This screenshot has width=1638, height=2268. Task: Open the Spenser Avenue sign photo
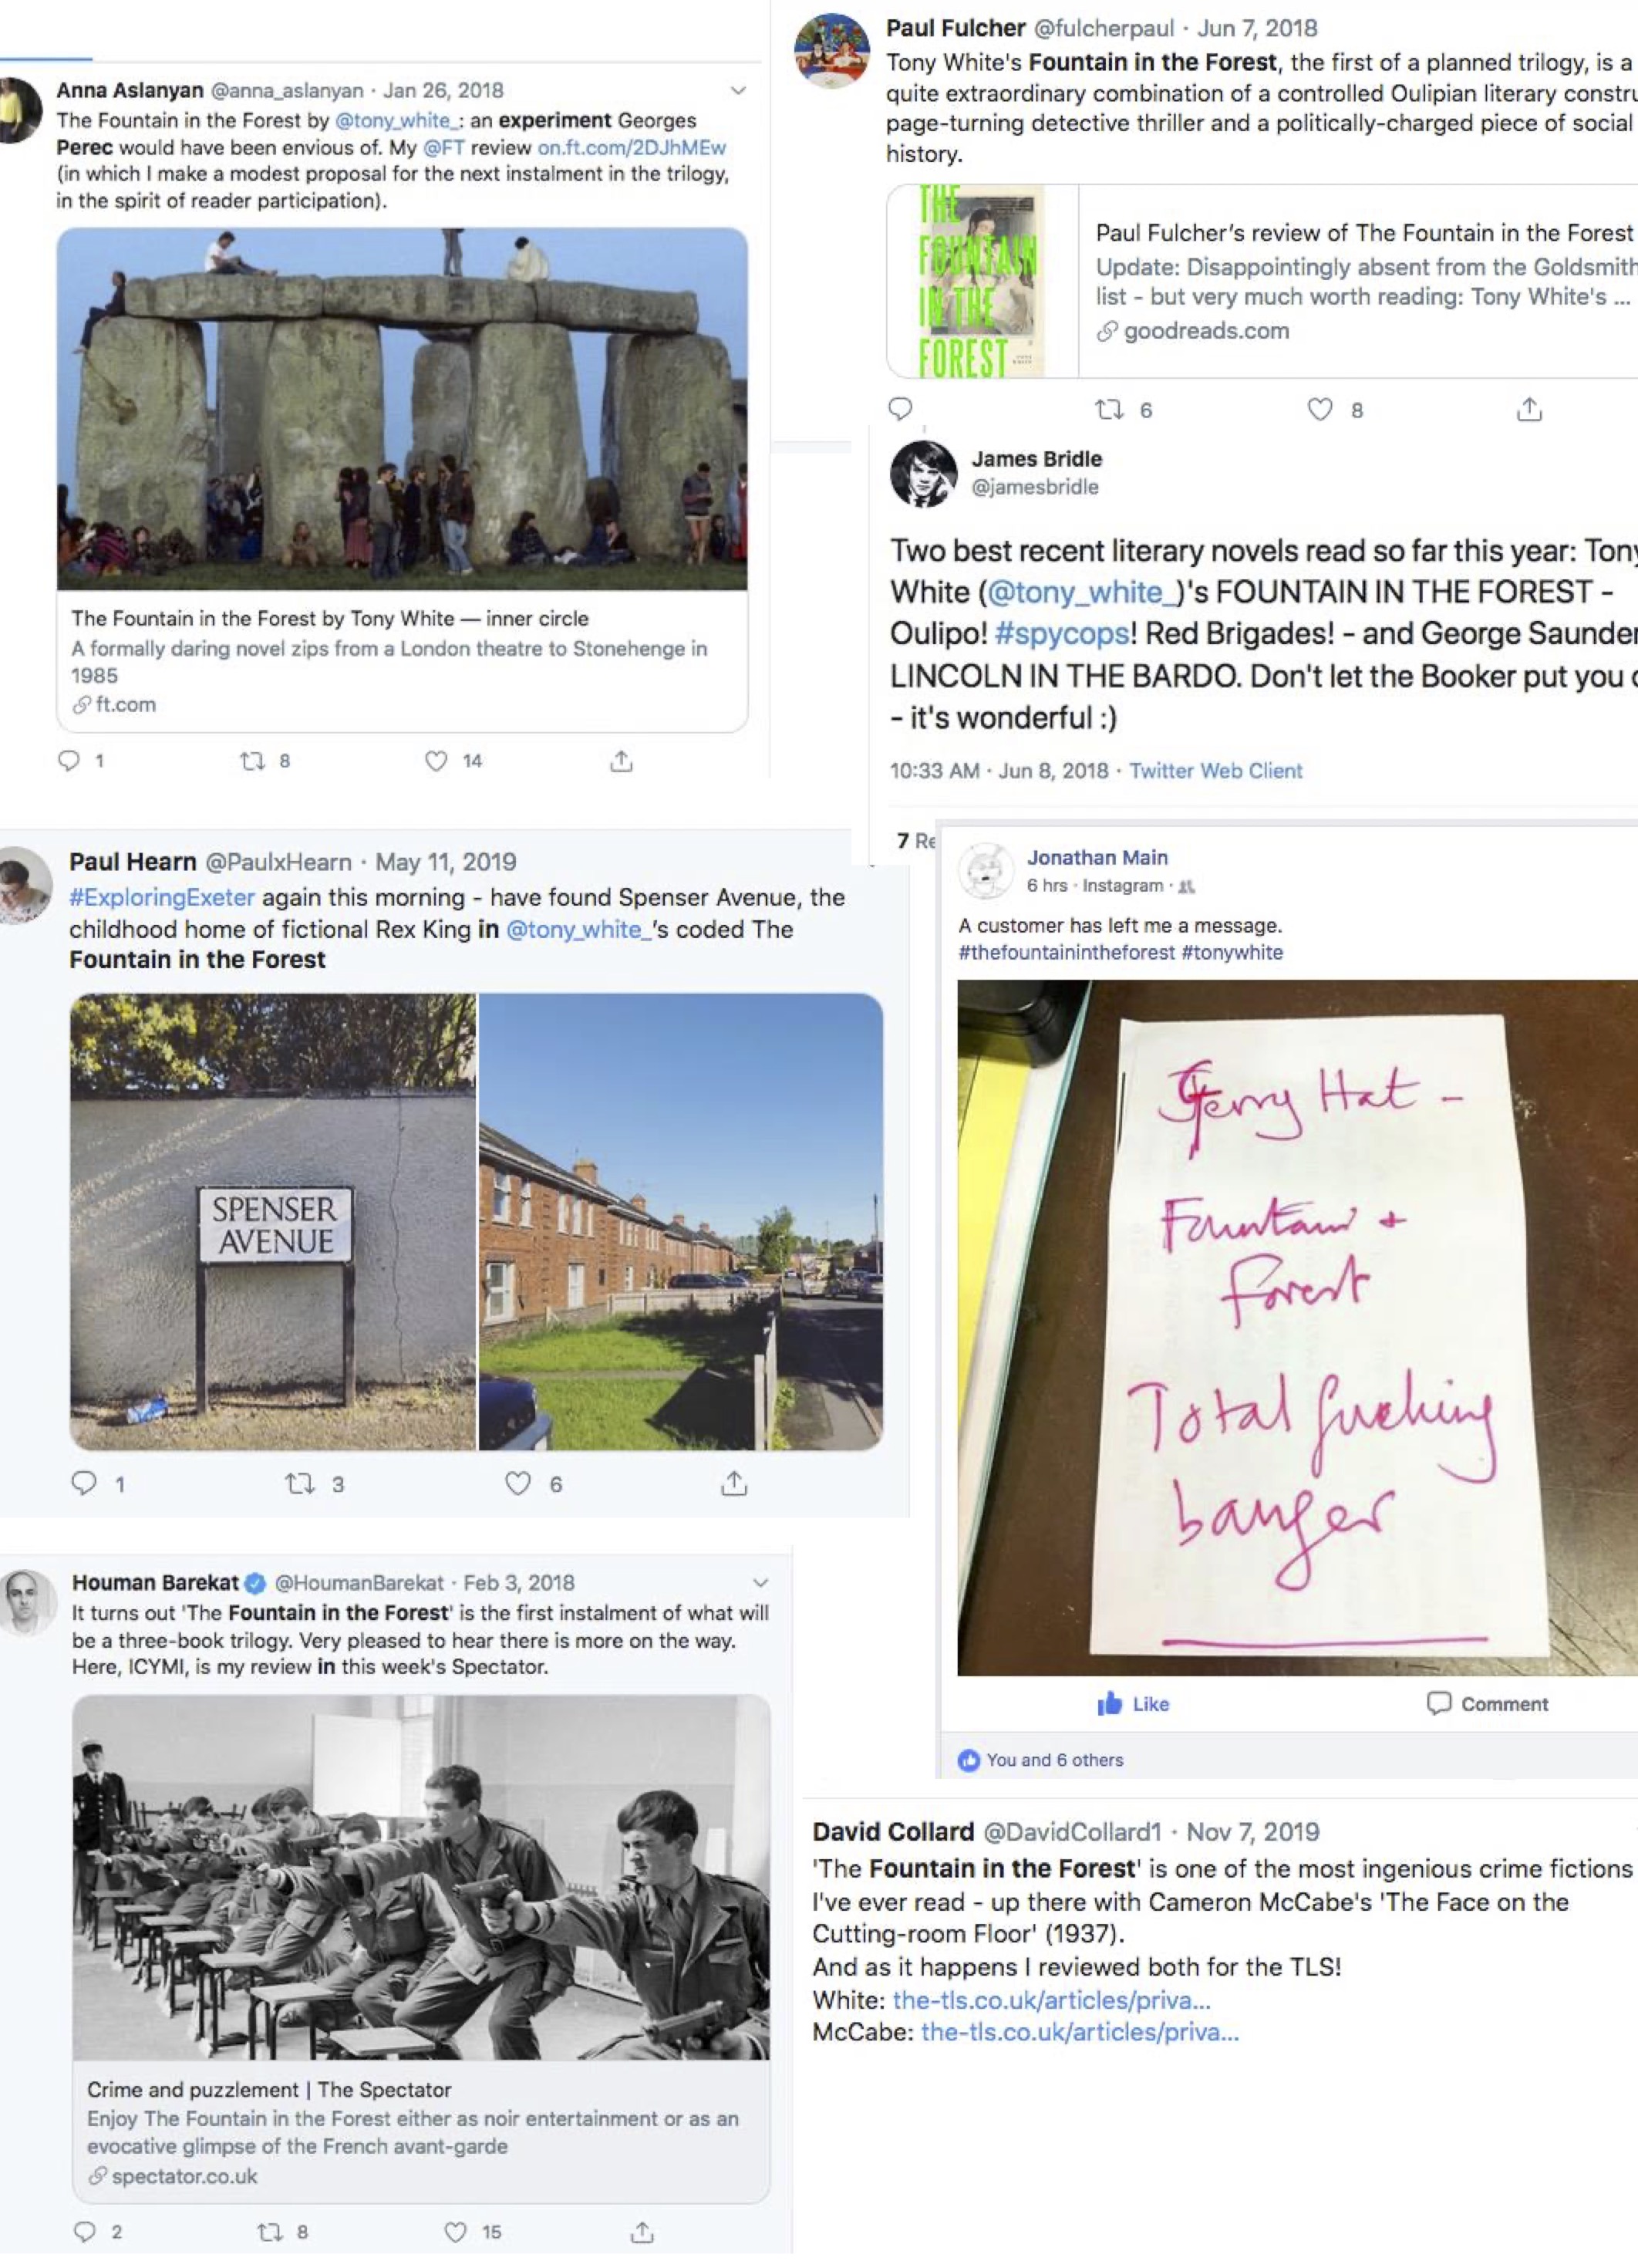coord(273,1221)
